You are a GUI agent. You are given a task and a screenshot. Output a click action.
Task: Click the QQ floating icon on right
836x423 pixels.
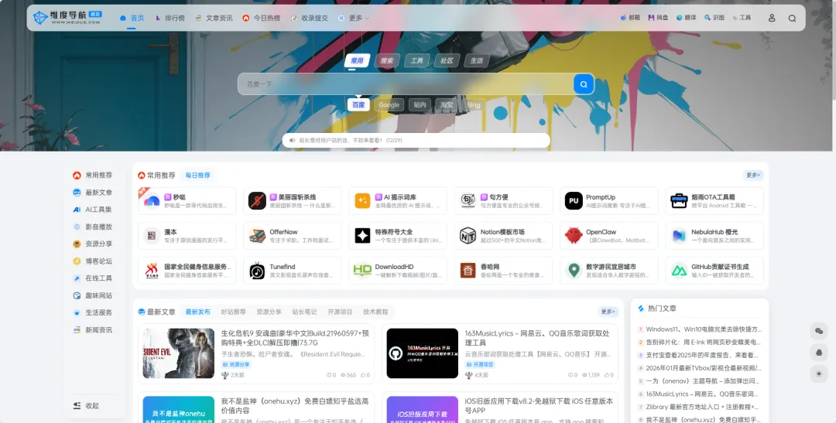pyautogui.click(x=819, y=353)
